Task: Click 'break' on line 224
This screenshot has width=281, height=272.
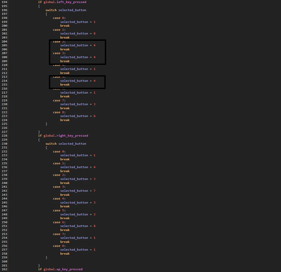Action: coord(65,120)
